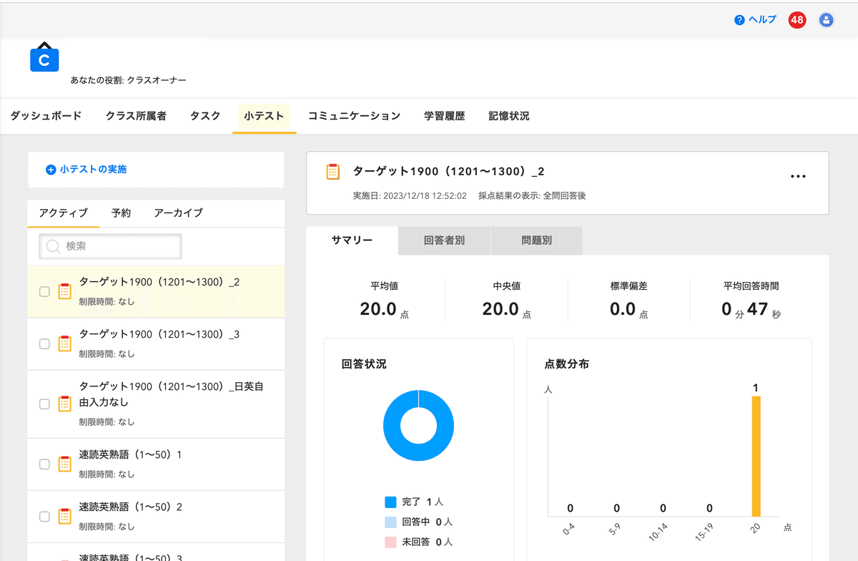This screenshot has height=561, width=858.
Task: Click the blue 完了 legend swatch
Action: (x=390, y=502)
